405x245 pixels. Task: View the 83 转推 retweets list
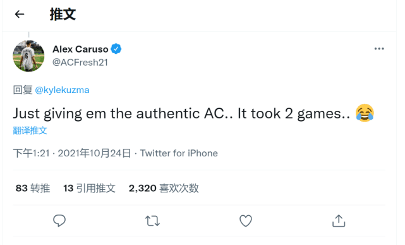pyautogui.click(x=33, y=188)
